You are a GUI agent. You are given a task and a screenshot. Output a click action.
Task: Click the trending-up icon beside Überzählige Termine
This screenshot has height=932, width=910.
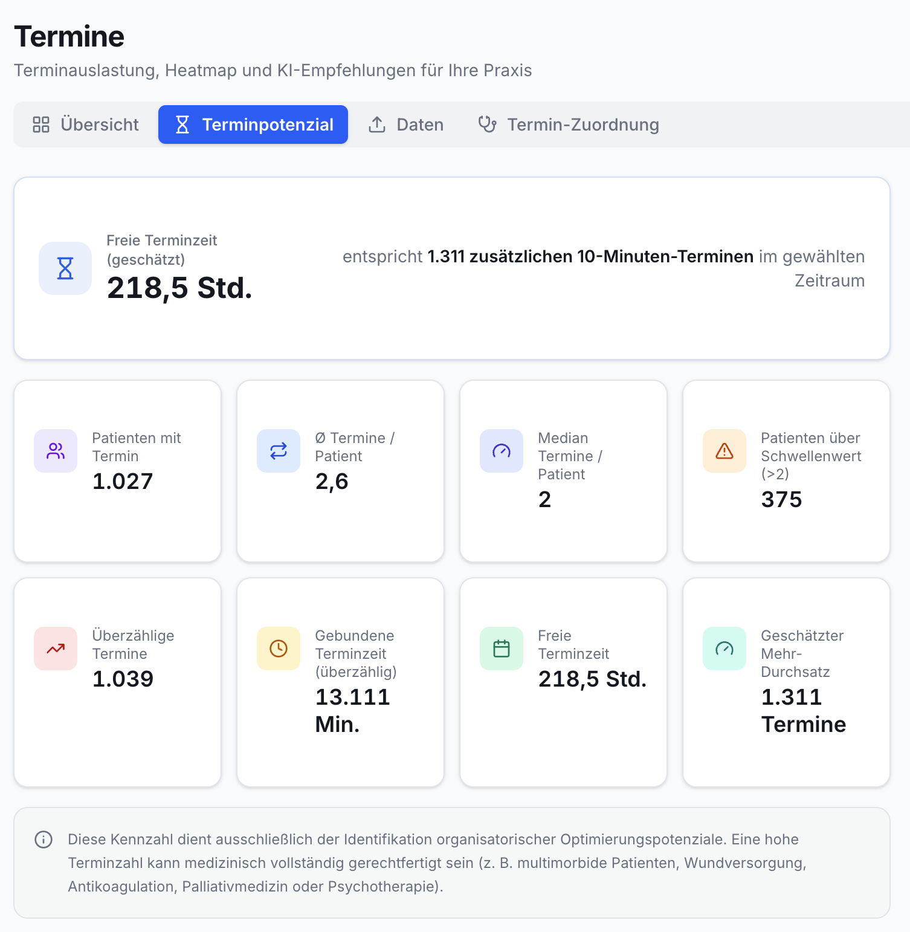pyautogui.click(x=56, y=649)
